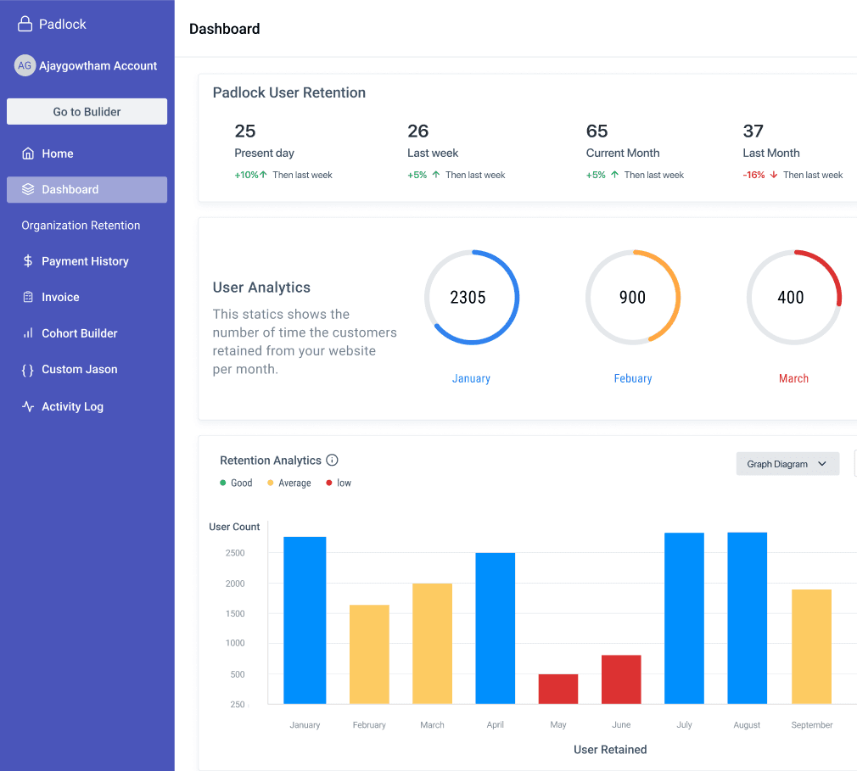Click the Activity Log pulse icon

click(28, 407)
